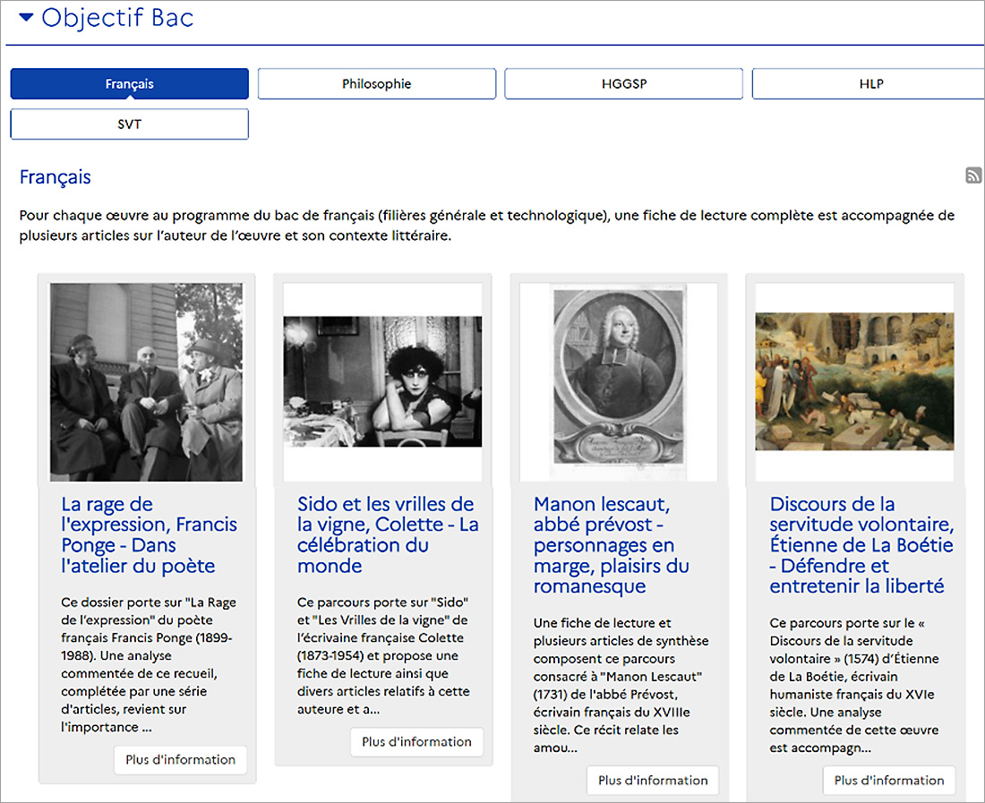The width and height of the screenshot is (985, 803).
Task: Click the Tower of Babel painting thumbnail
Action: 854,381
